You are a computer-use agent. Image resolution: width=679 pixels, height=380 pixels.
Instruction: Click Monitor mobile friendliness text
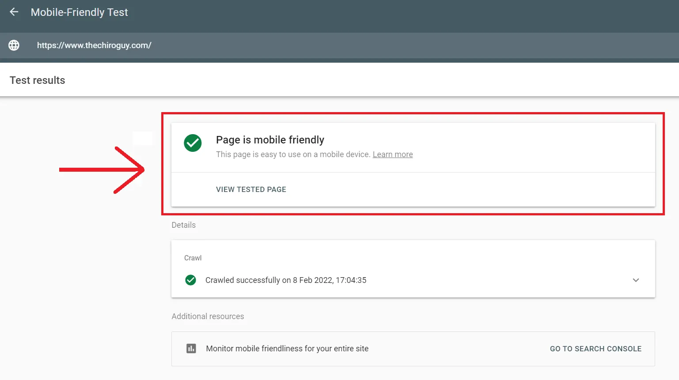(x=287, y=349)
